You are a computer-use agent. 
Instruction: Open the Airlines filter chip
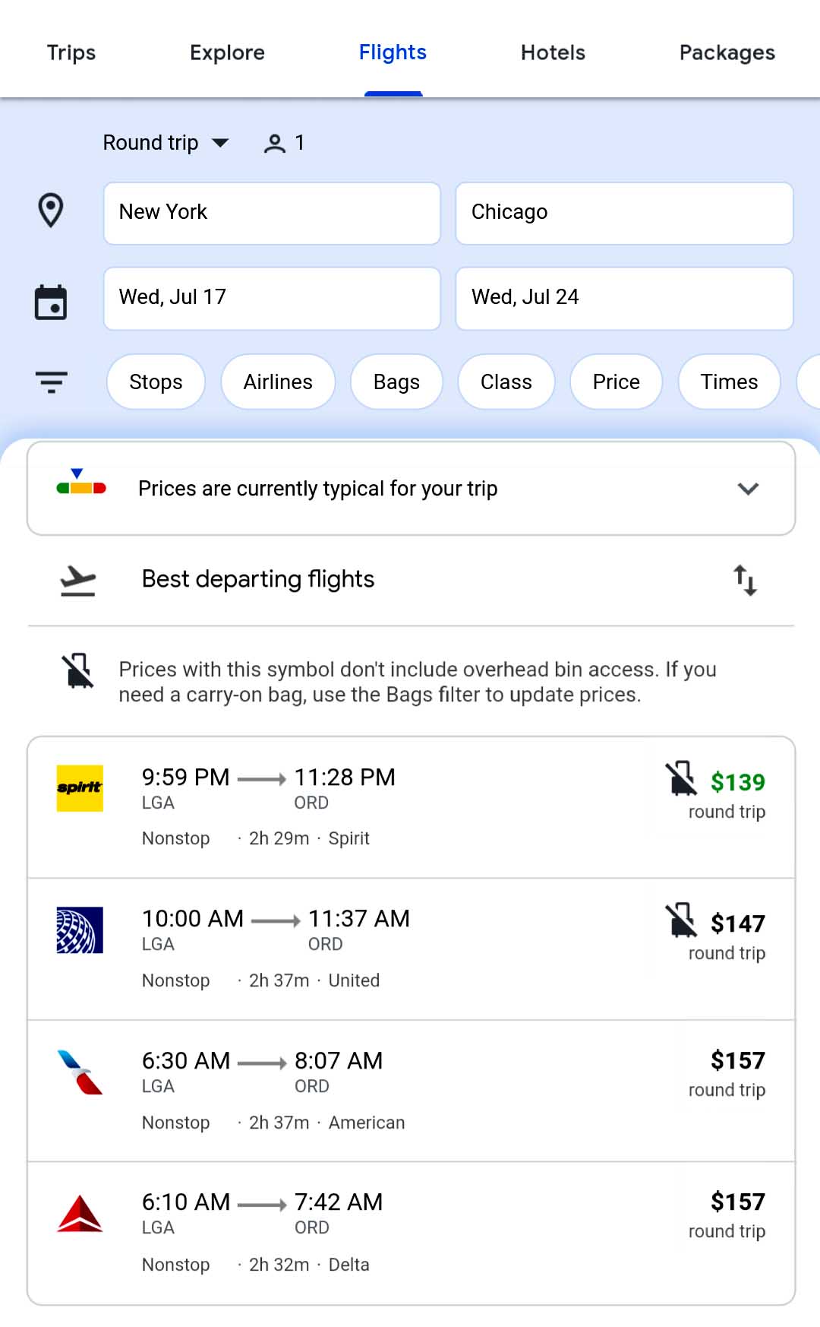click(278, 382)
